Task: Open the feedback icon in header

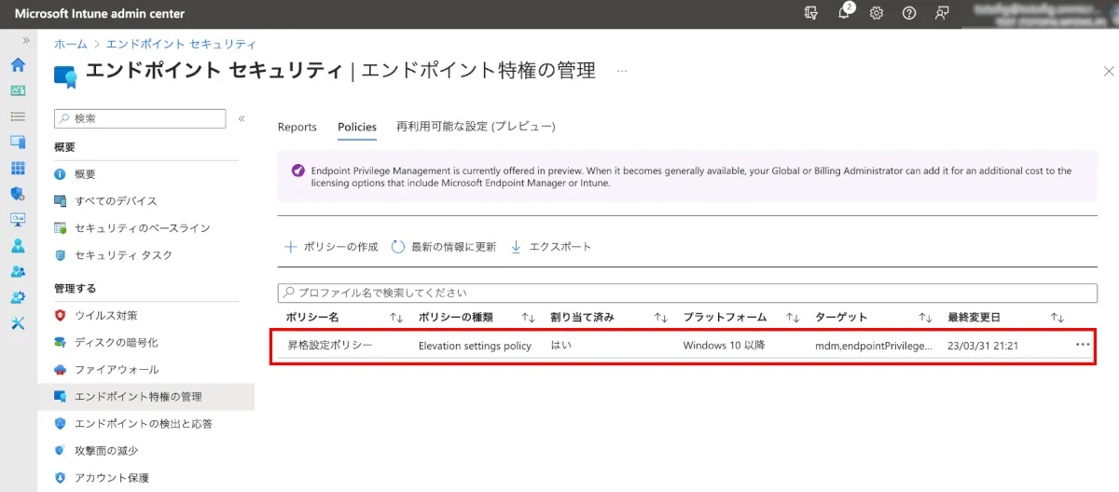Action: (942, 13)
